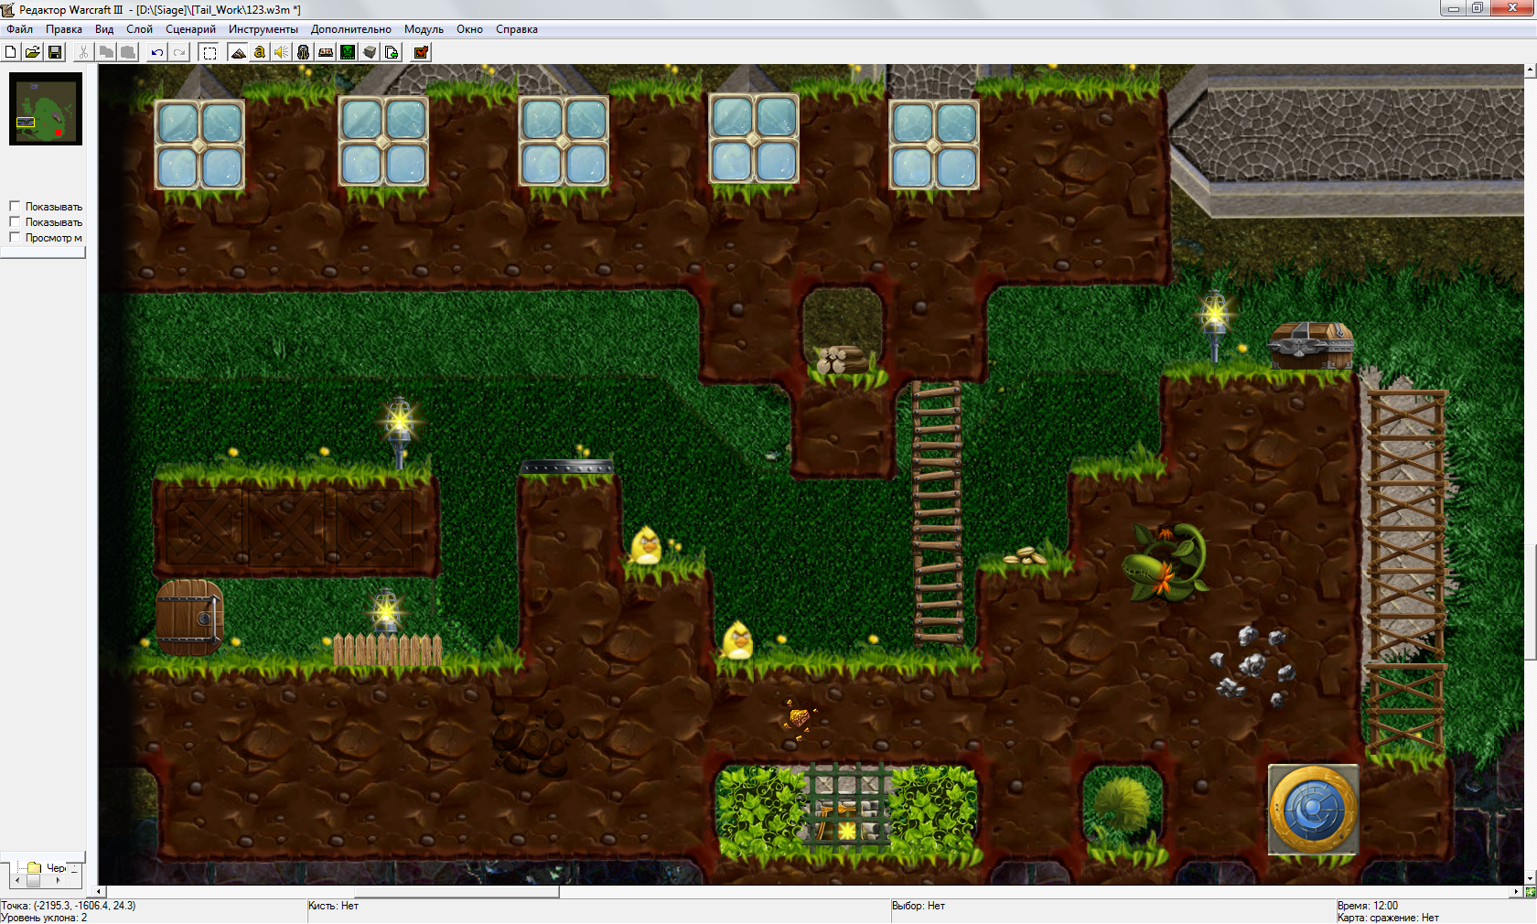Viewport: 1537px width, 924px height.
Task: Open the Дополнительно menu
Action: 351,29
